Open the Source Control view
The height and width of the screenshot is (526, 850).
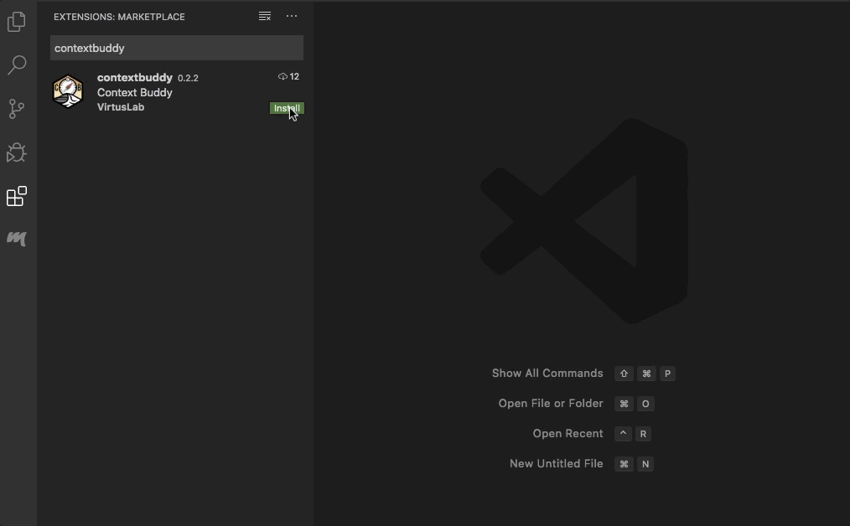[x=17, y=109]
